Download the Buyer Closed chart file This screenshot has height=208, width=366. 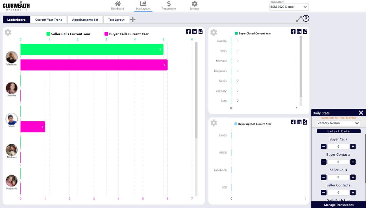pyautogui.click(x=305, y=32)
